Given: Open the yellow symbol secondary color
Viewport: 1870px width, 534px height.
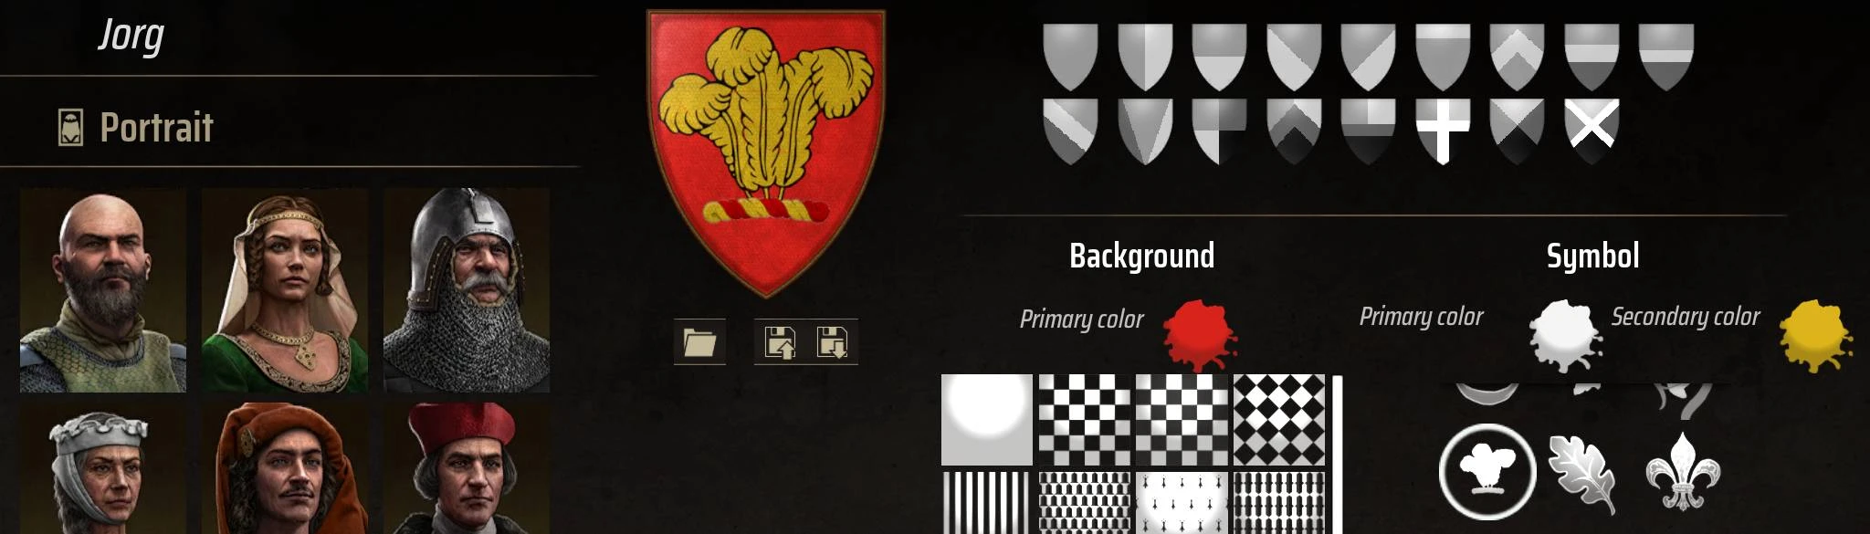Looking at the screenshot, I should (1816, 335).
